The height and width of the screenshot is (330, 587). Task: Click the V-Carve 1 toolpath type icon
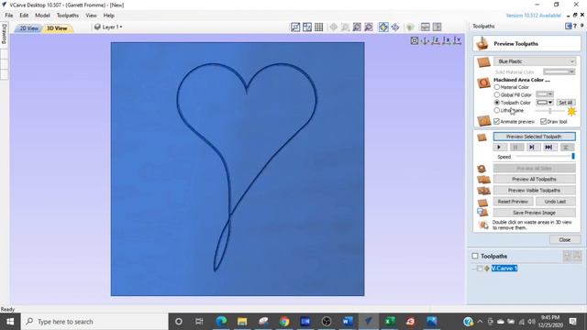click(487, 269)
